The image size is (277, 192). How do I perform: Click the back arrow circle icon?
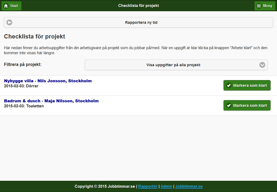click(x=9, y=22)
